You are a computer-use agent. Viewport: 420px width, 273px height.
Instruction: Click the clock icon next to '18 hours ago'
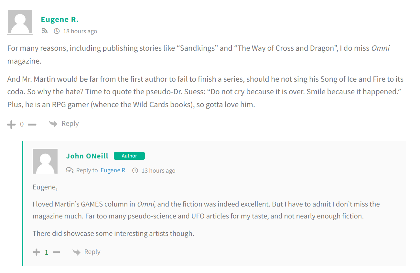[x=57, y=31]
